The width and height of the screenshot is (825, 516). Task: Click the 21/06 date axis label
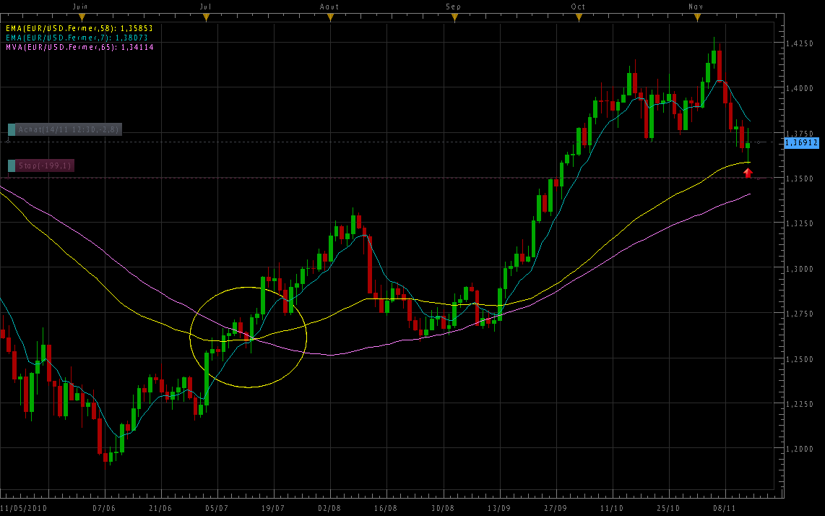click(x=160, y=509)
